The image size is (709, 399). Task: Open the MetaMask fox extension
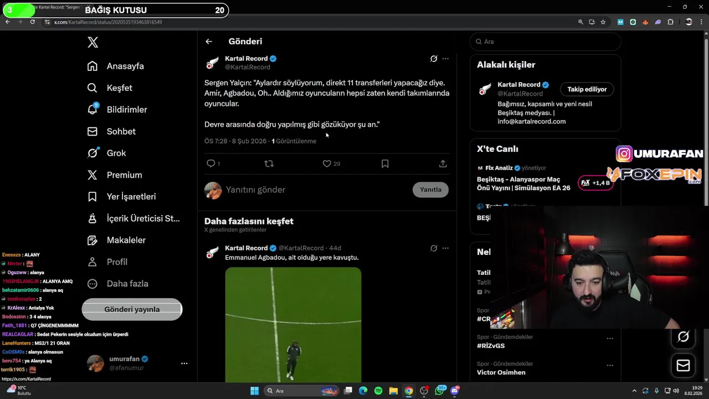click(645, 22)
